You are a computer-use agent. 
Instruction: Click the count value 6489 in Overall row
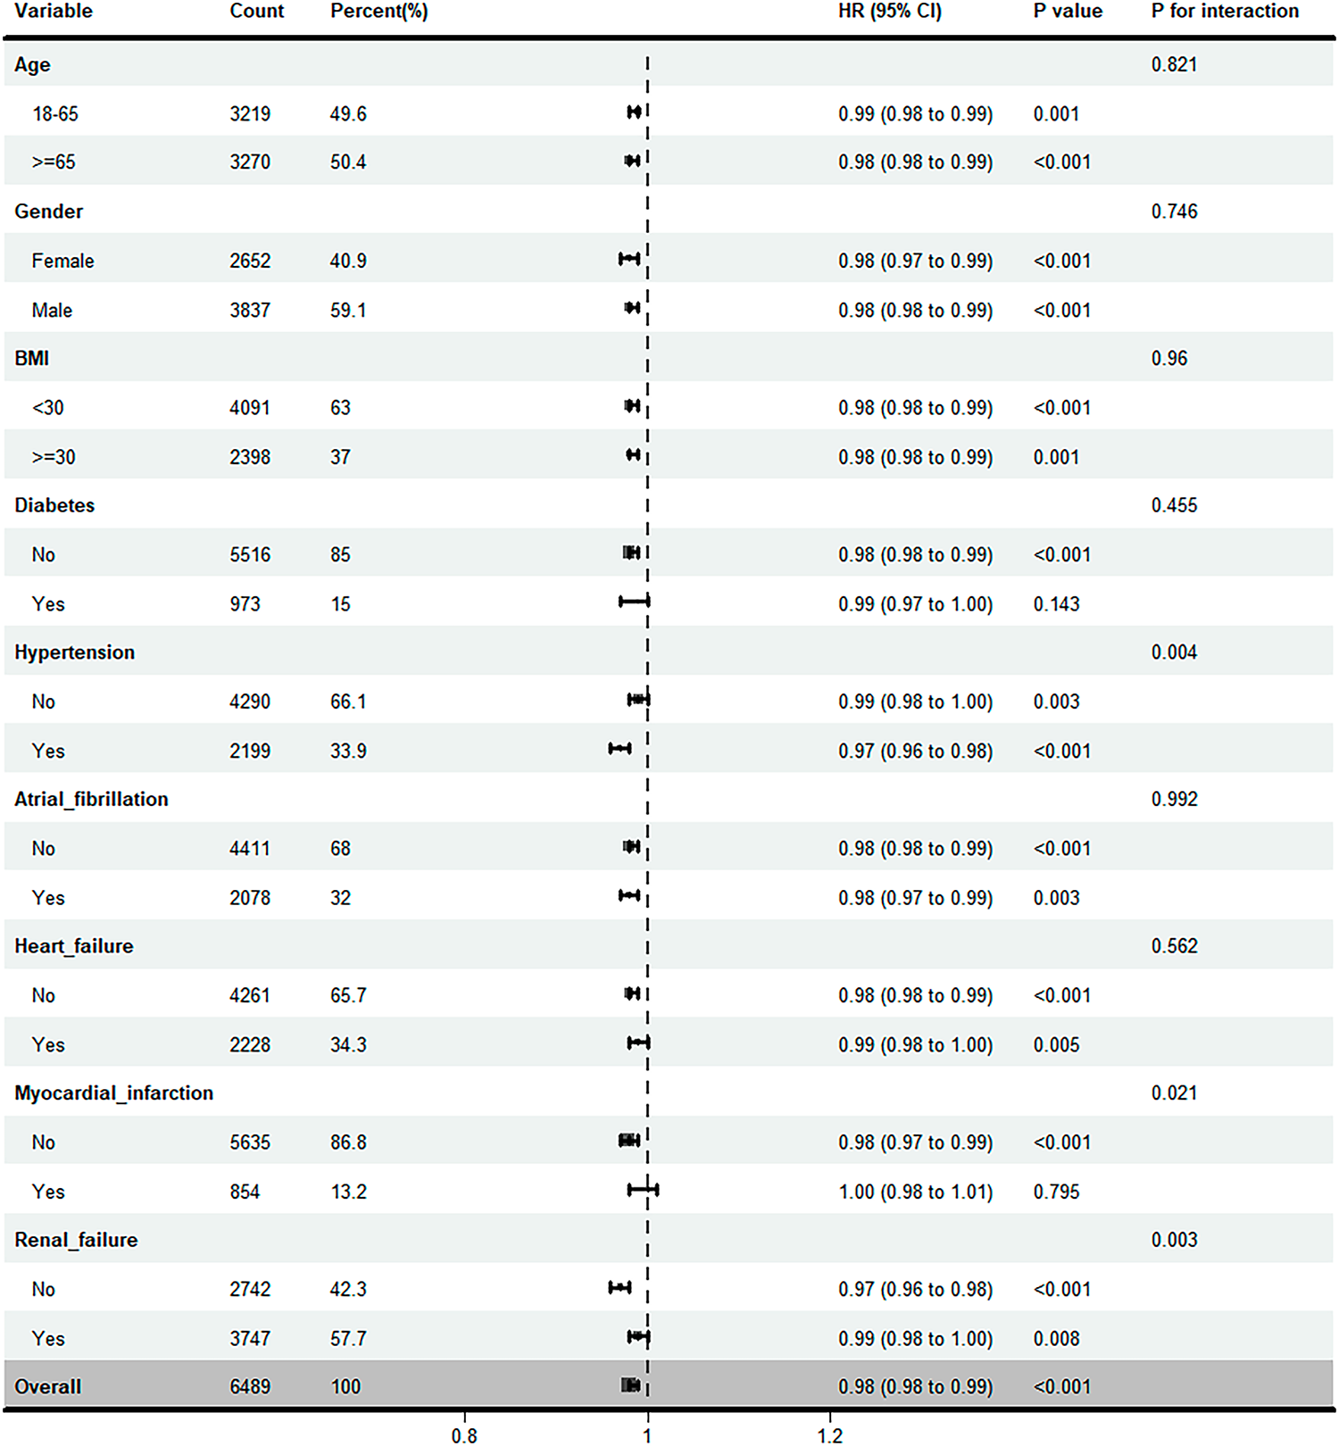[250, 1387]
